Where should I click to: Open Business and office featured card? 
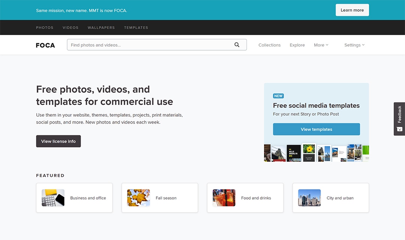point(74,198)
